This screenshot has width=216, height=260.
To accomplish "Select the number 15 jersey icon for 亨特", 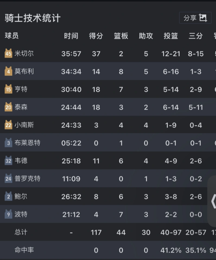I will [8, 89].
